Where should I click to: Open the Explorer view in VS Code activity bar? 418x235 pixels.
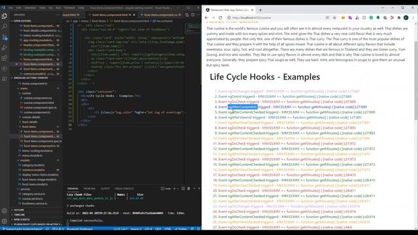(x=5, y=16)
